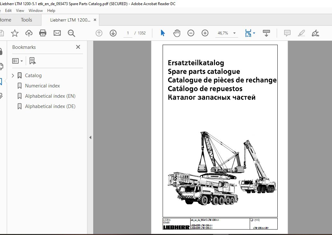The image size is (332, 235).
Task: Open the Edit menu
Action: (8, 11)
